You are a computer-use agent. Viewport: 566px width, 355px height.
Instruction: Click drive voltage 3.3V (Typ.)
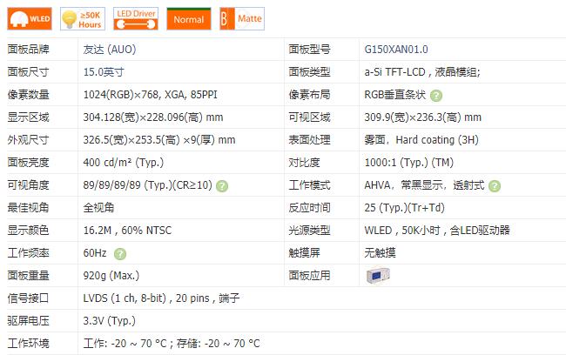coord(110,321)
